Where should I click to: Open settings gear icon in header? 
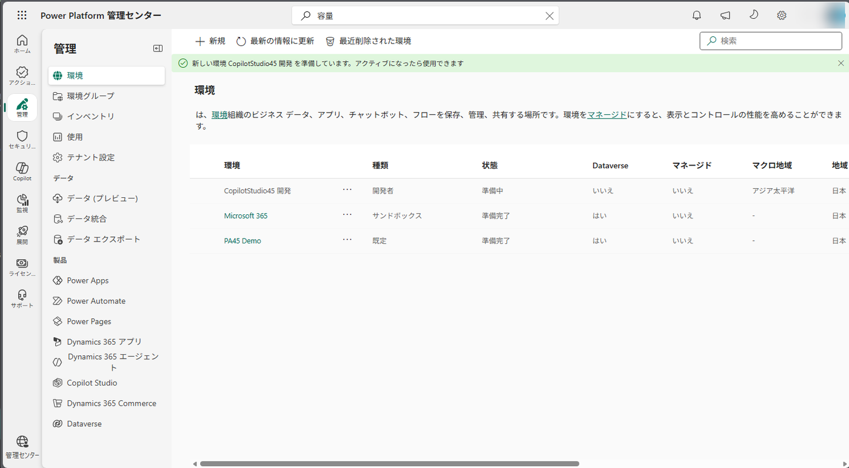pyautogui.click(x=782, y=16)
